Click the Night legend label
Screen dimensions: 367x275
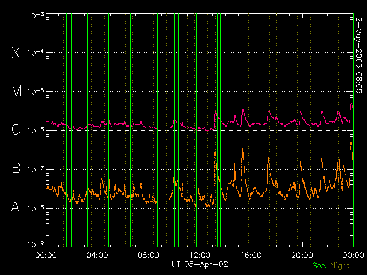(340, 266)
